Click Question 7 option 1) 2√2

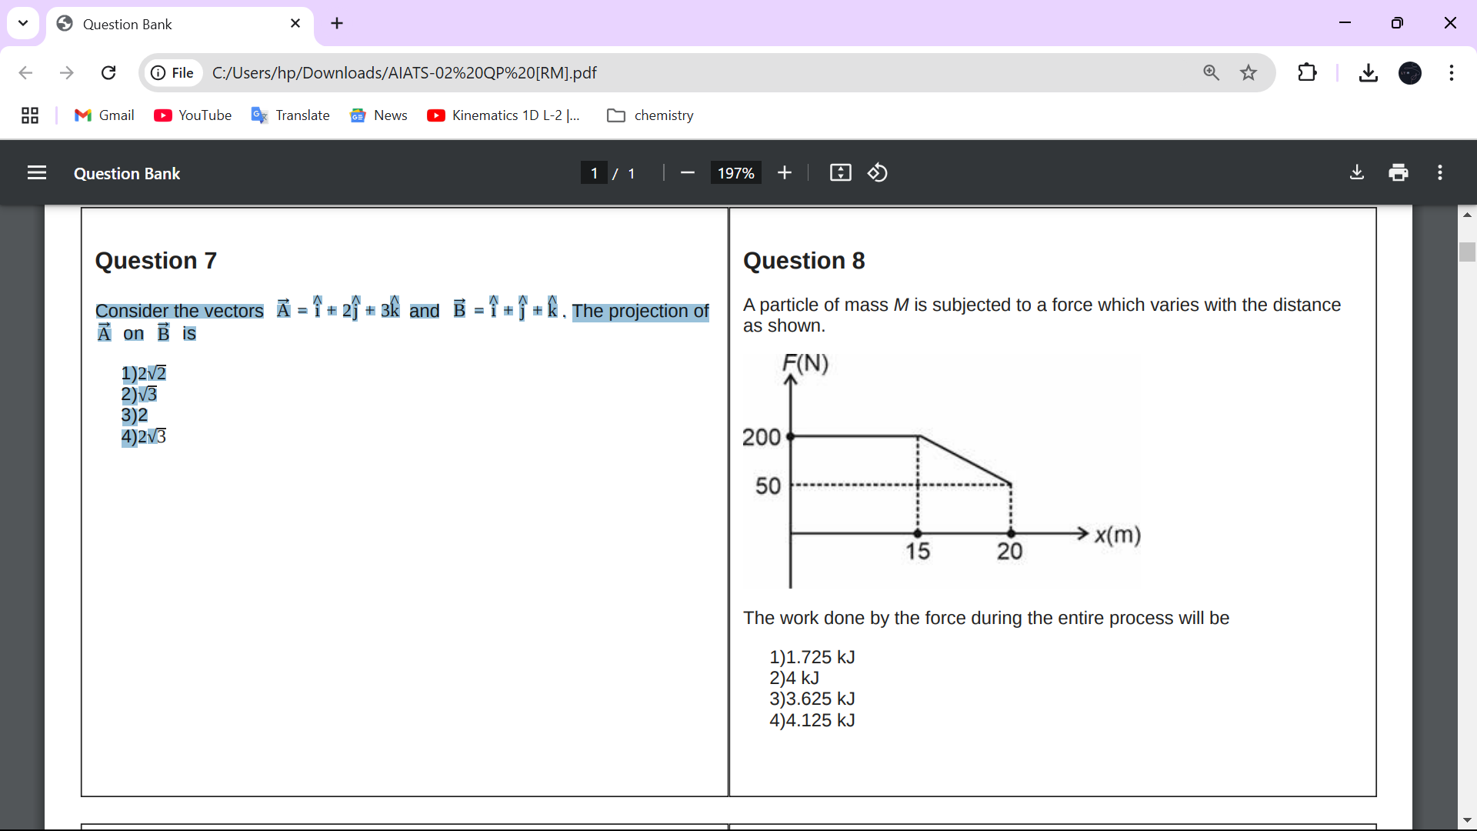coord(144,373)
